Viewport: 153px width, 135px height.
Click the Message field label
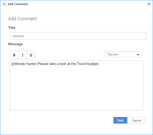[x=16, y=44]
